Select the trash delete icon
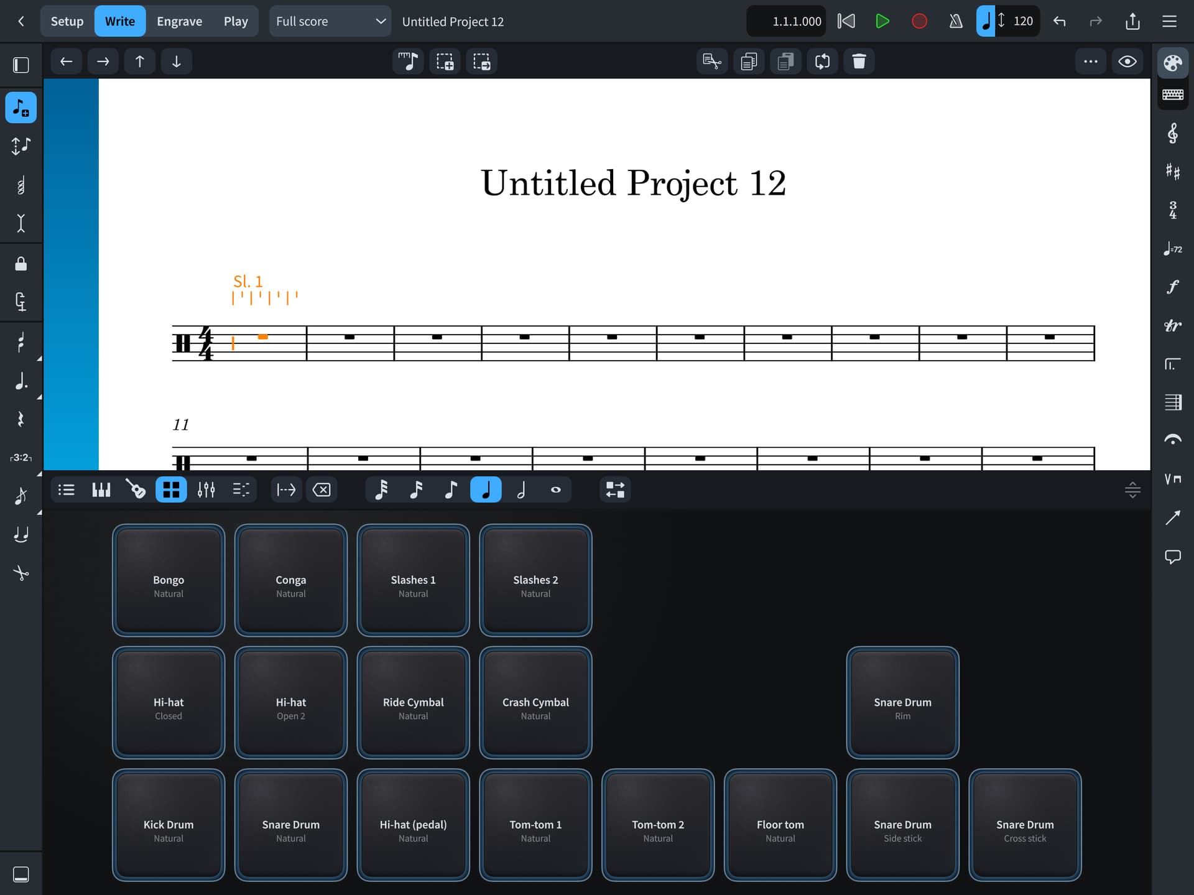The width and height of the screenshot is (1194, 895). tap(859, 62)
